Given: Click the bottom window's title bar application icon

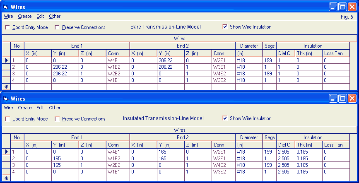Looking at the screenshot, I should pos(6,99).
